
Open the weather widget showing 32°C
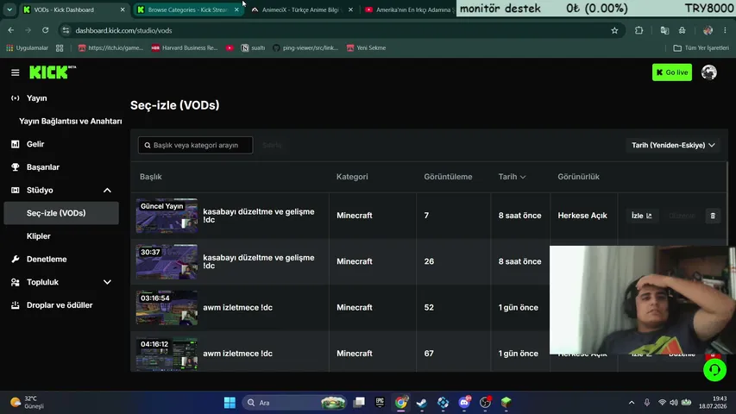pos(28,402)
